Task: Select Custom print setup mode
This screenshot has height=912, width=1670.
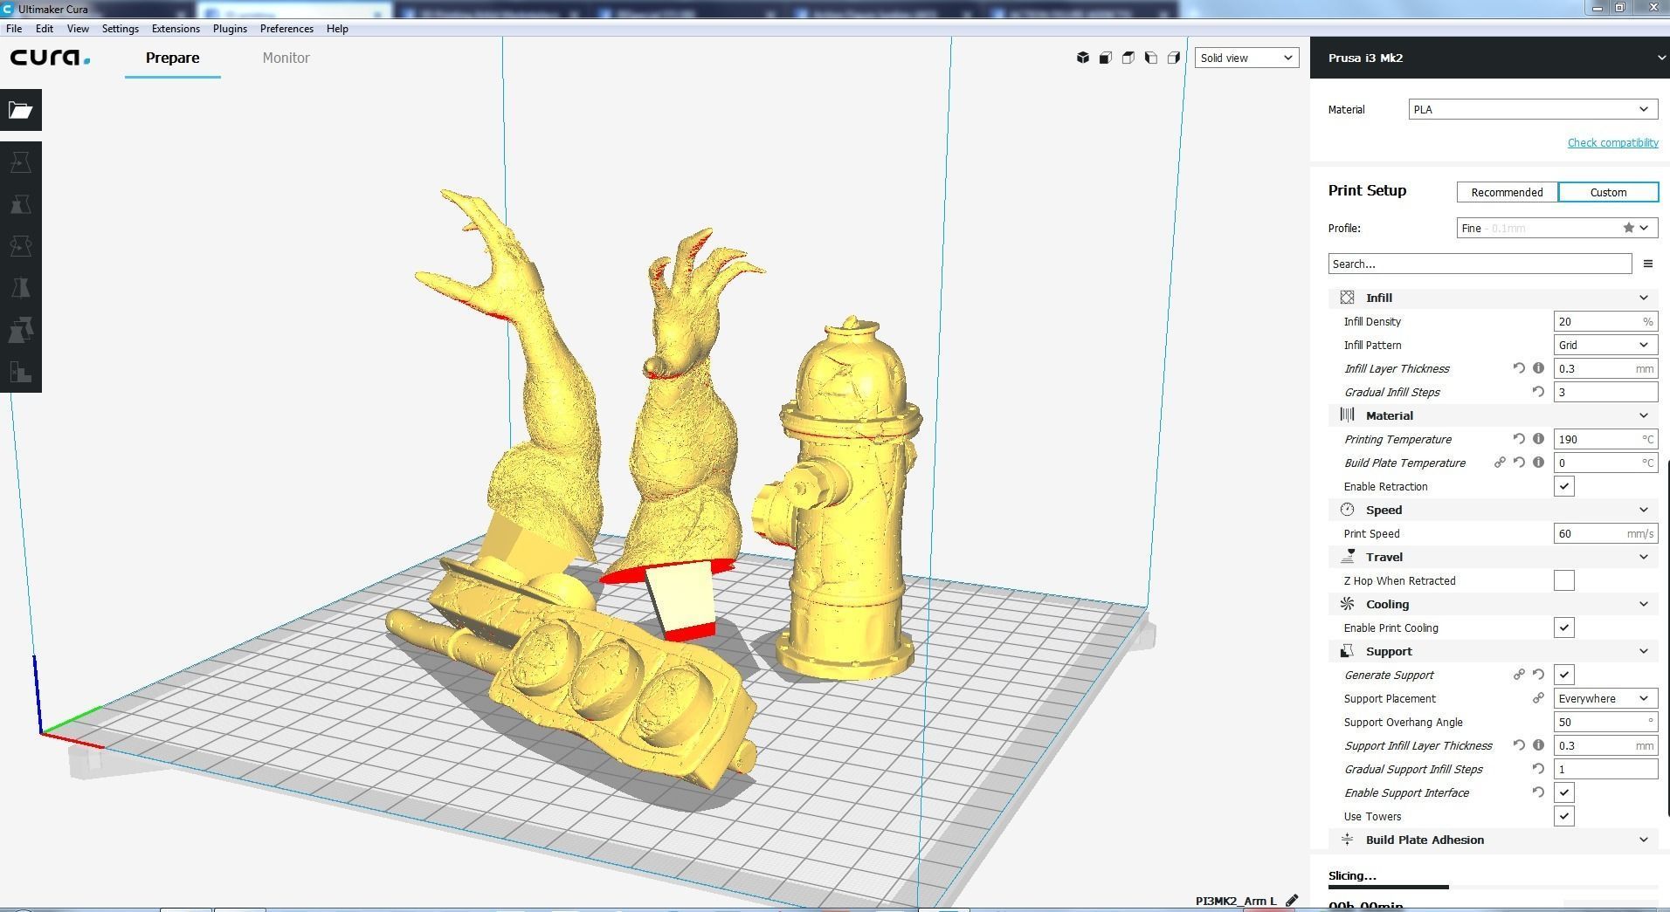Action: 1608,192
